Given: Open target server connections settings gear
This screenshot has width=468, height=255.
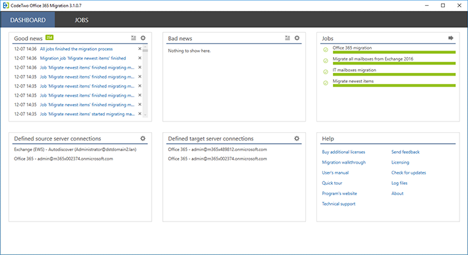Looking at the screenshot, I should tap(297, 139).
